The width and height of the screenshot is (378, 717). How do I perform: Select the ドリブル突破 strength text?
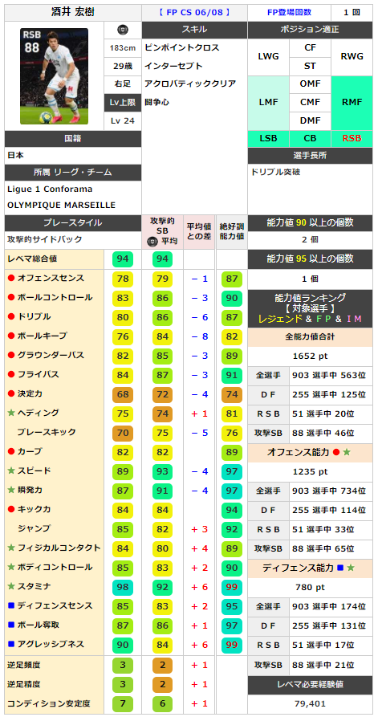pyautogui.click(x=275, y=173)
